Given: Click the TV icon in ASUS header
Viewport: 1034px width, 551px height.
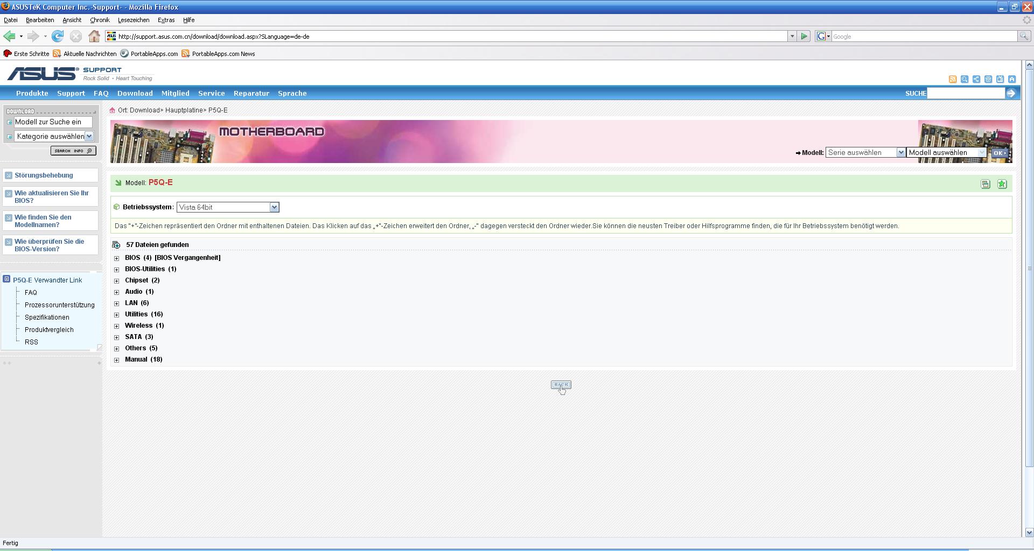Looking at the screenshot, I should (1000, 79).
